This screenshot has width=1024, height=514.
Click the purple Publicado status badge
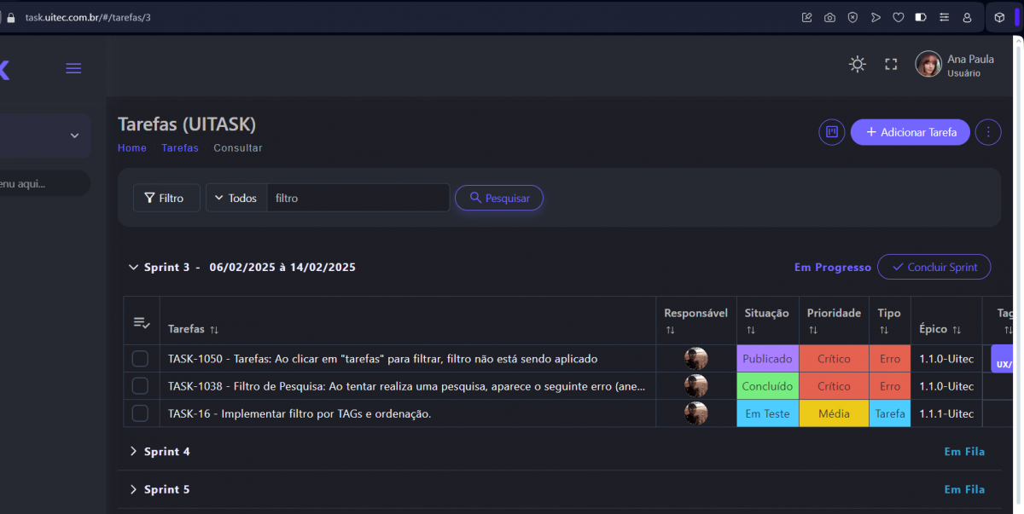767,359
